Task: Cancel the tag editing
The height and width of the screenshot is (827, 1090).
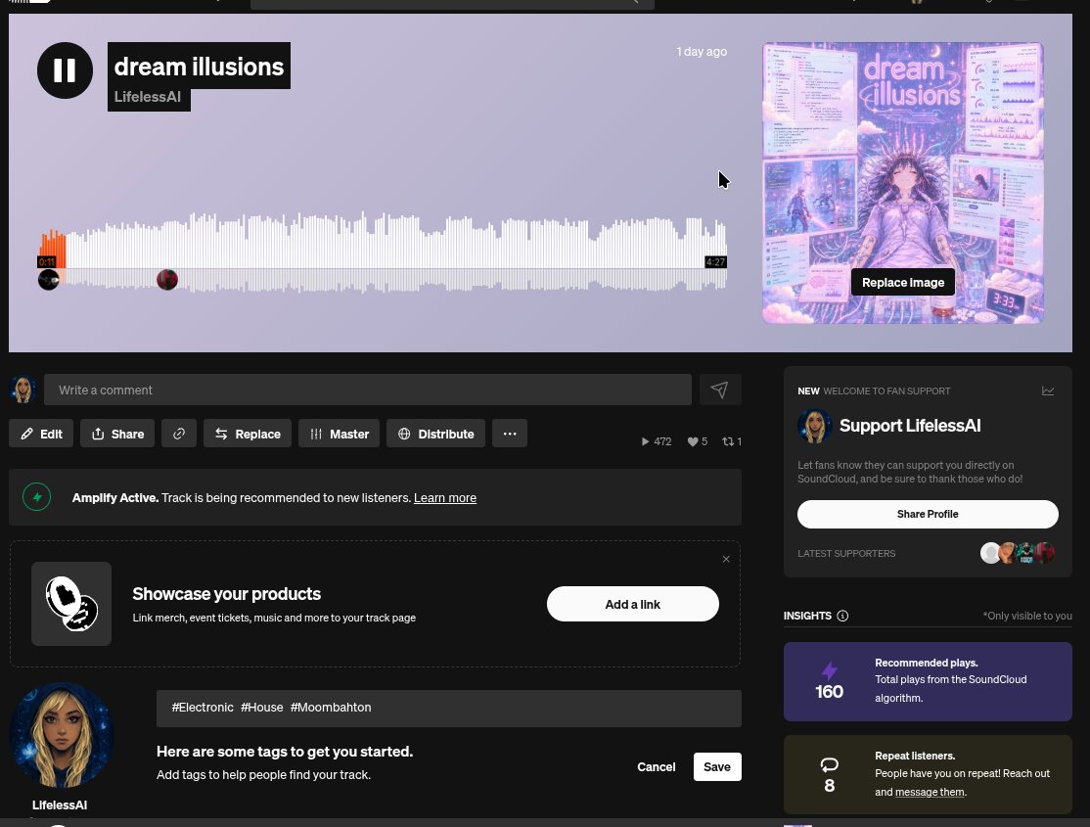Action: [x=657, y=766]
